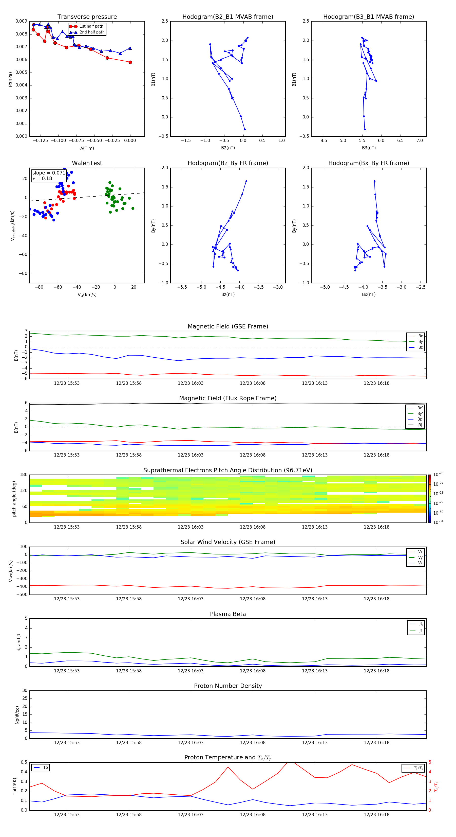
Task: Click the 'Plasma Beta' title
Action: pos(228,614)
